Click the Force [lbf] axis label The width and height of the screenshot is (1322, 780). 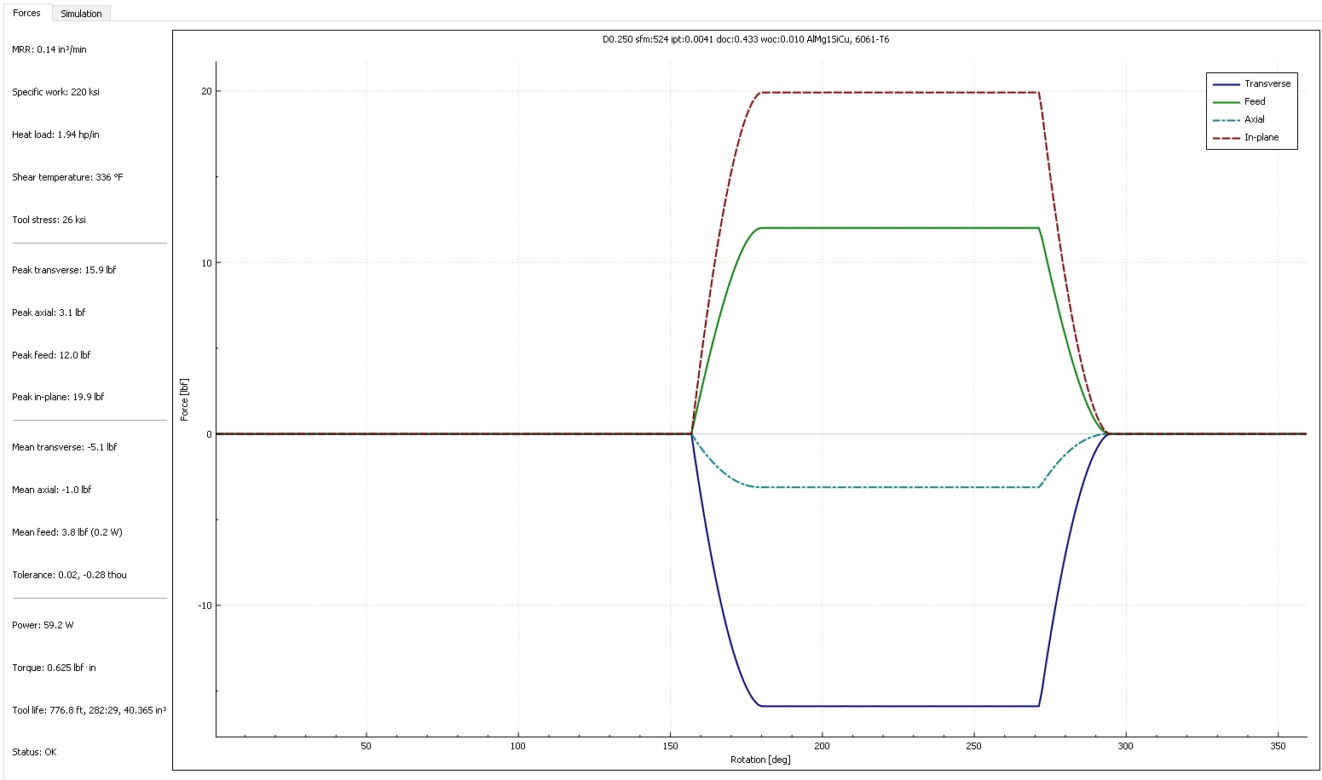pyautogui.click(x=184, y=399)
